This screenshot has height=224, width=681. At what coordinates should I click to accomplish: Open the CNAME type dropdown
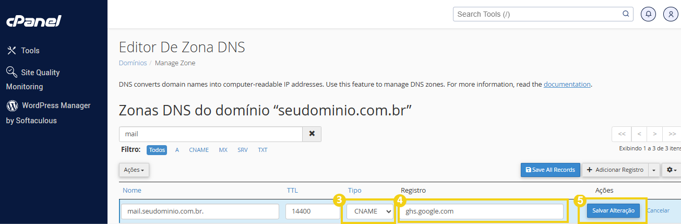tap(368, 211)
